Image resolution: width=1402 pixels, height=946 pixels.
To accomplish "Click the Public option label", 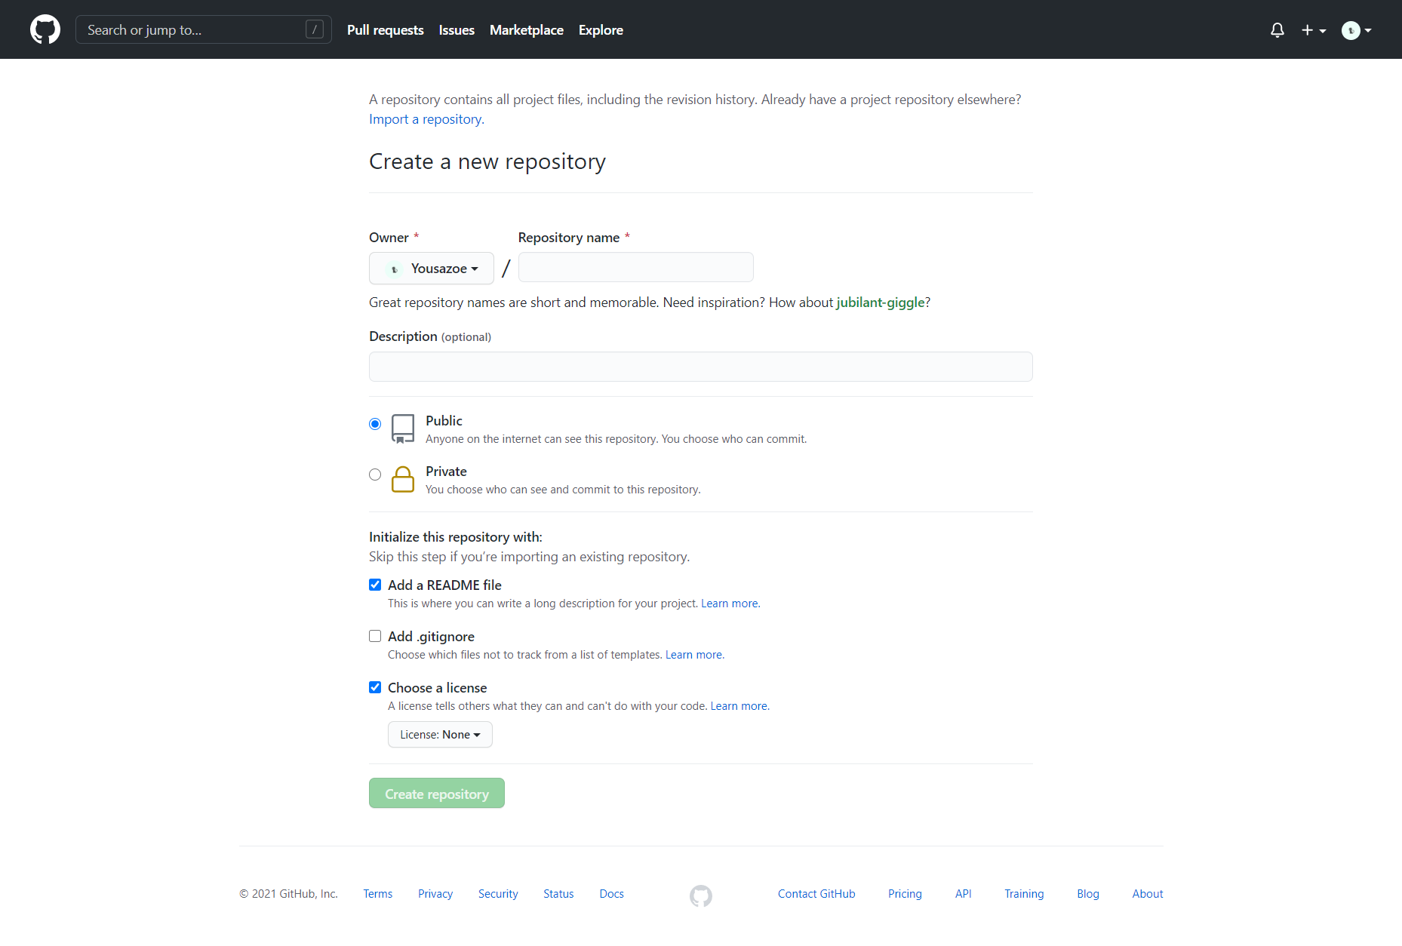I will pos(444,421).
